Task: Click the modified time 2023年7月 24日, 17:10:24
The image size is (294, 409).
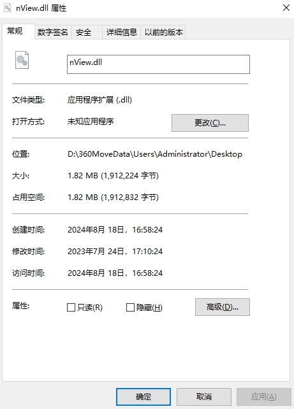Action: 115,252
